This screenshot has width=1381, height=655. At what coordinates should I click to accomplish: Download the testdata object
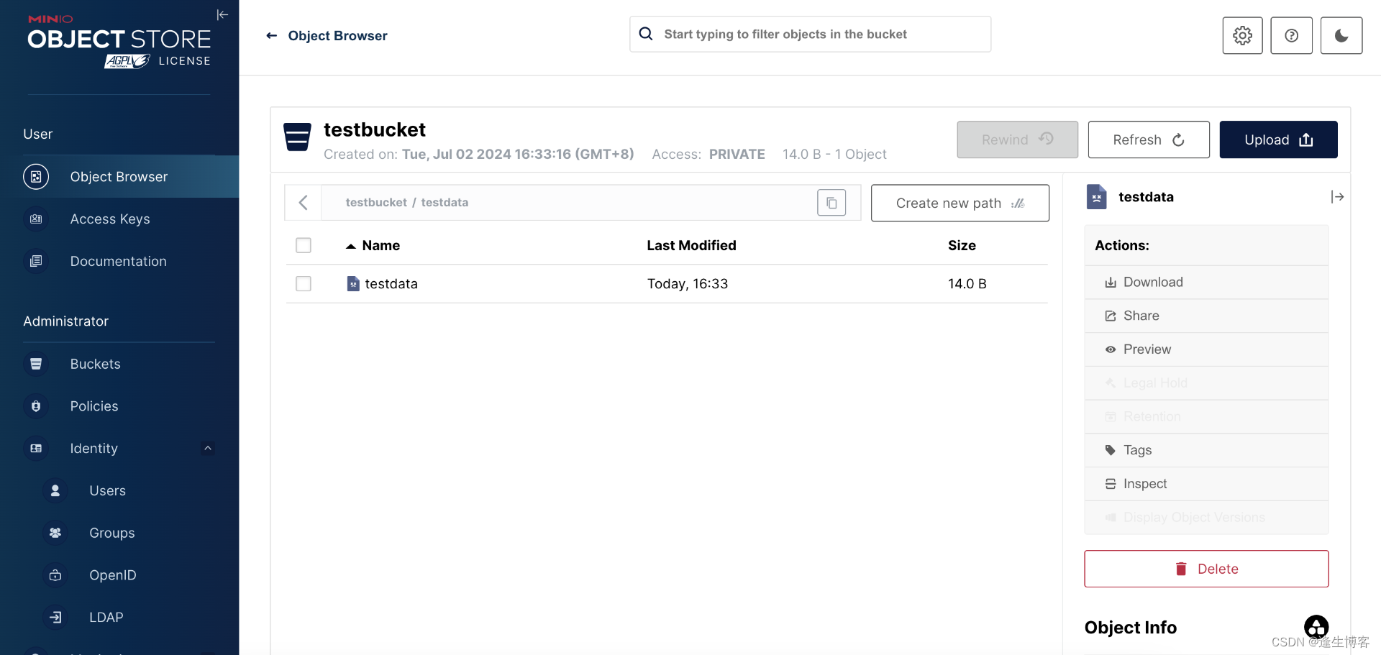tap(1206, 283)
